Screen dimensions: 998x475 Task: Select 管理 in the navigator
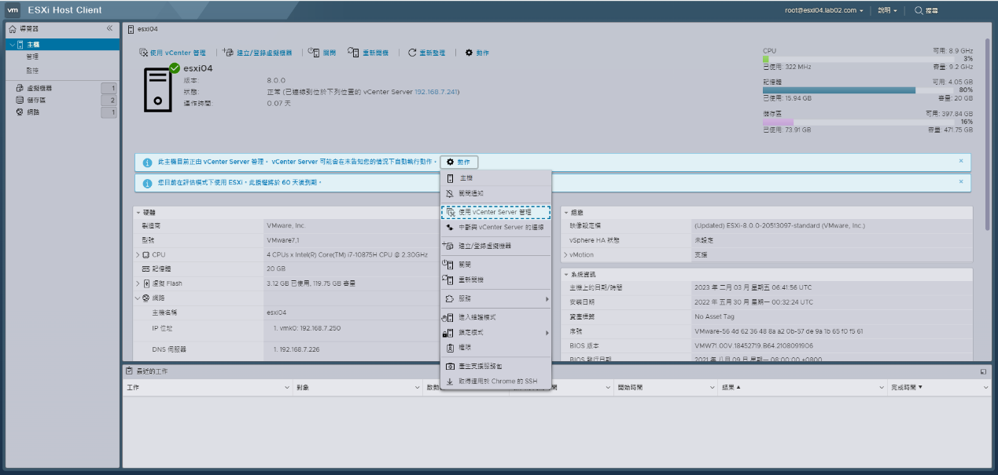coord(32,57)
